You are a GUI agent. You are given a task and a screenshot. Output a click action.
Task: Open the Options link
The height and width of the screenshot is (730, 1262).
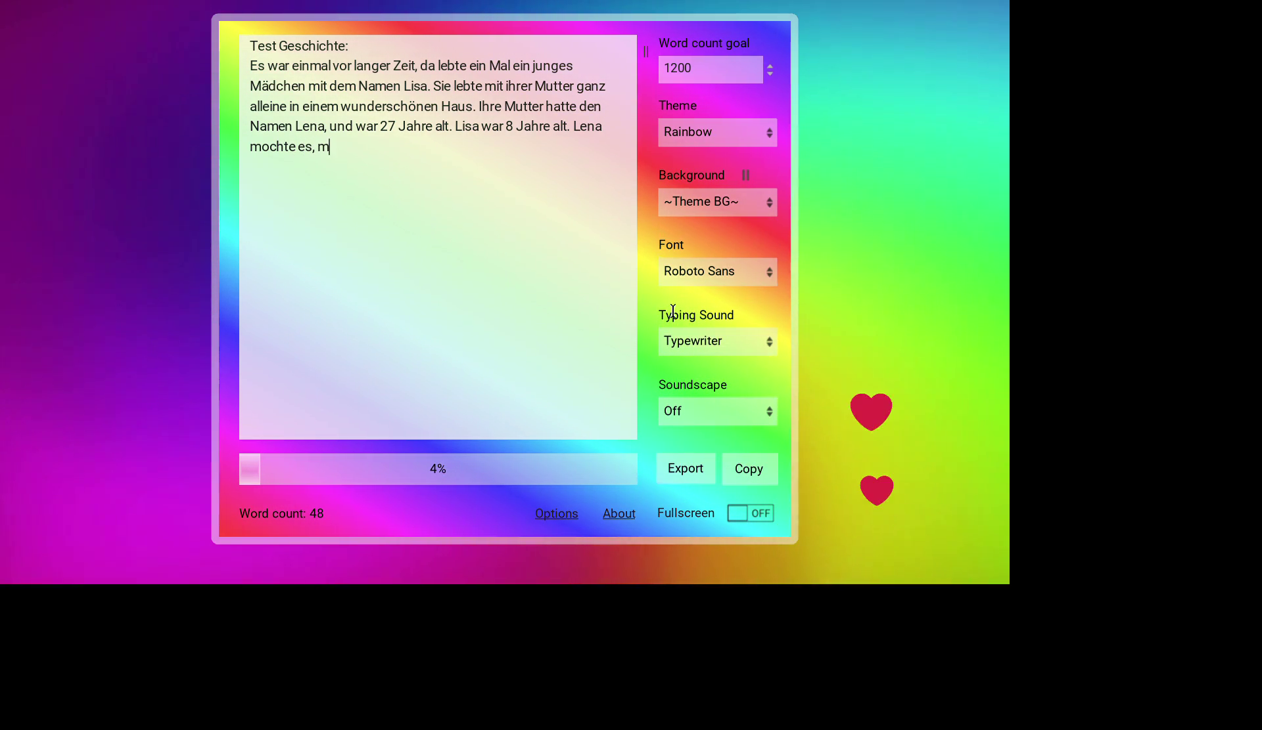pos(557,514)
